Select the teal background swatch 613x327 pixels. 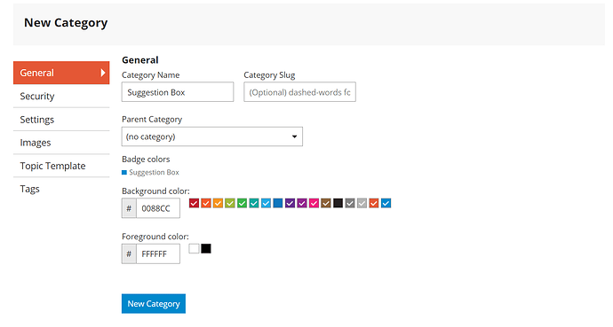click(x=254, y=203)
